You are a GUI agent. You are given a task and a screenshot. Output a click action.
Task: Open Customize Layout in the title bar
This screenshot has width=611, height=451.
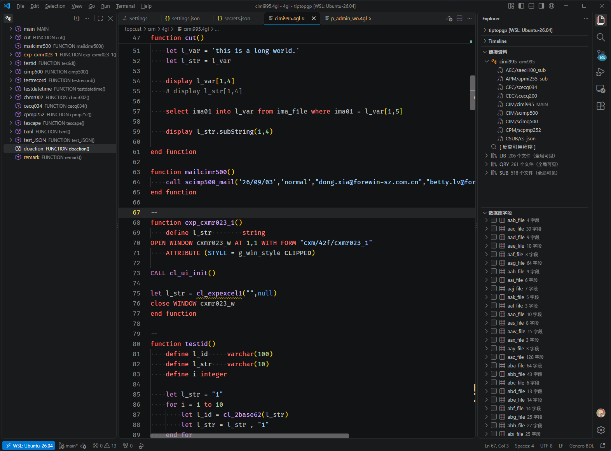click(511, 6)
